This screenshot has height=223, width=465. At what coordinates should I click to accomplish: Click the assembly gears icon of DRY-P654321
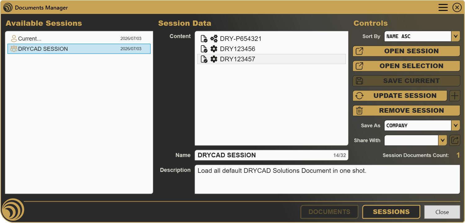[x=214, y=39]
